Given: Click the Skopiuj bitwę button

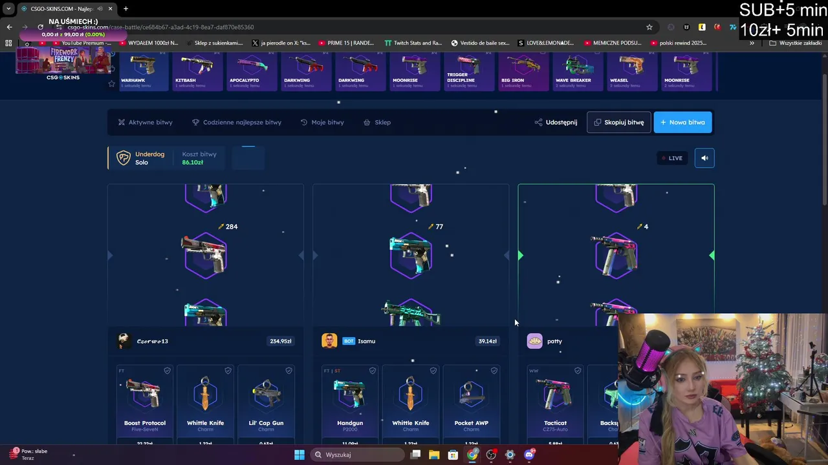Looking at the screenshot, I should tap(618, 122).
